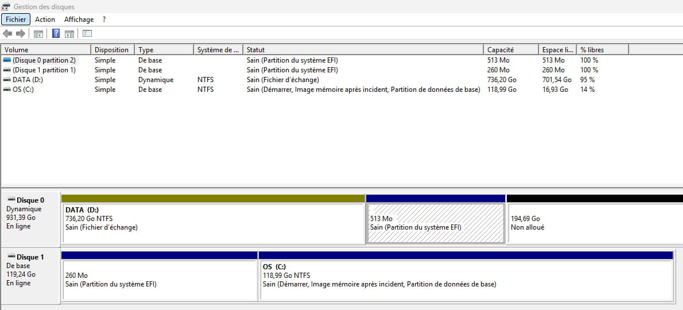Click the settings checklist toolbar icon

[87, 33]
